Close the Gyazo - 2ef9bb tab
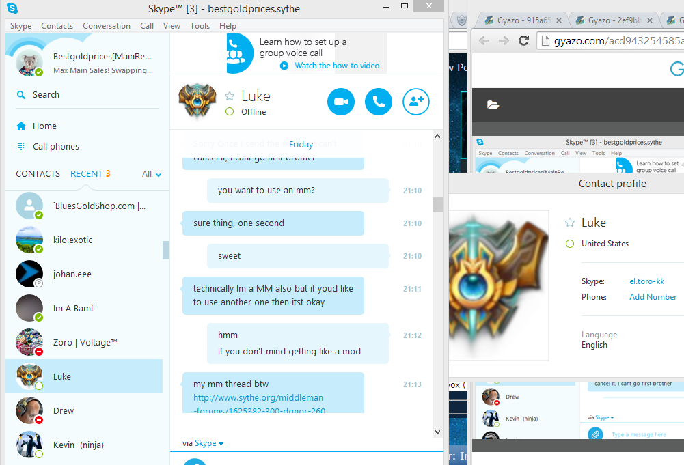Image resolution: width=684 pixels, height=465 pixels. [650, 20]
